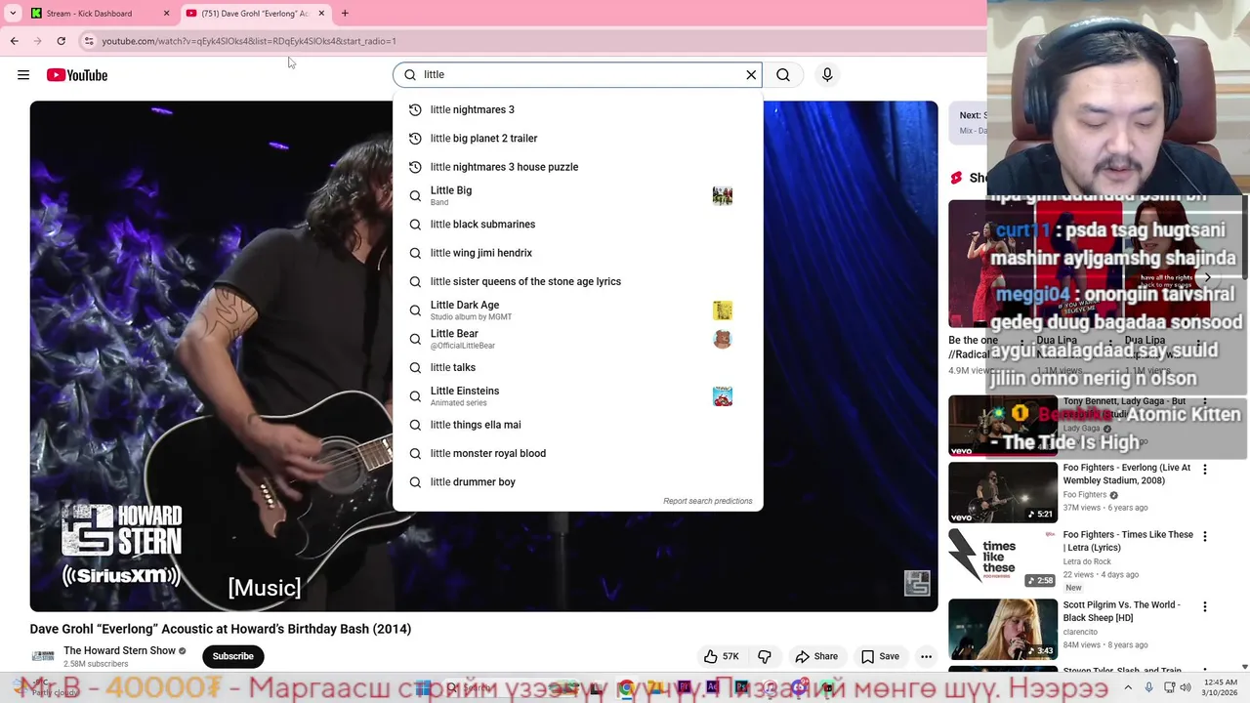
Task: Save the video to a playlist
Action: 880,656
